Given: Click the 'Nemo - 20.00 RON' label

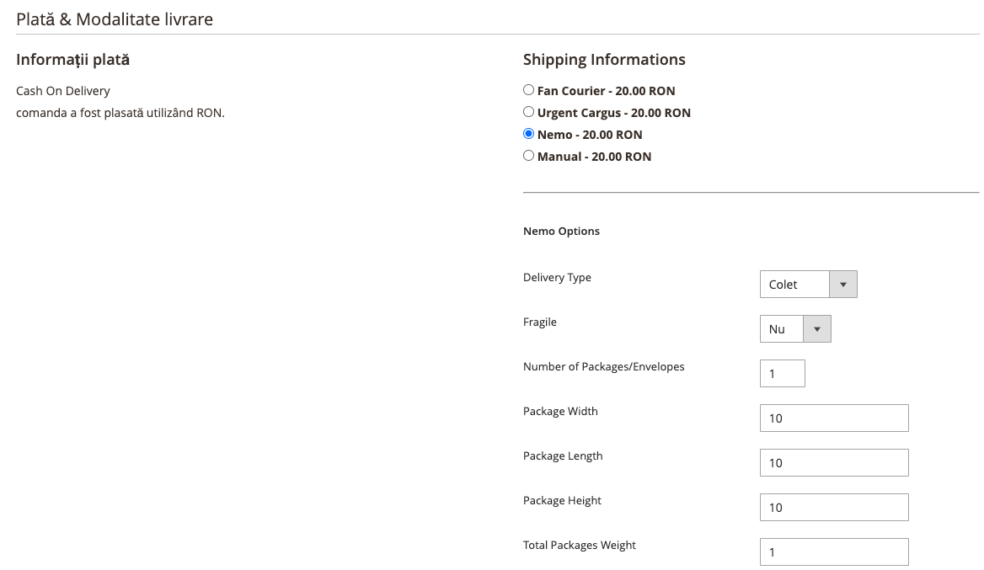Looking at the screenshot, I should (x=590, y=135).
